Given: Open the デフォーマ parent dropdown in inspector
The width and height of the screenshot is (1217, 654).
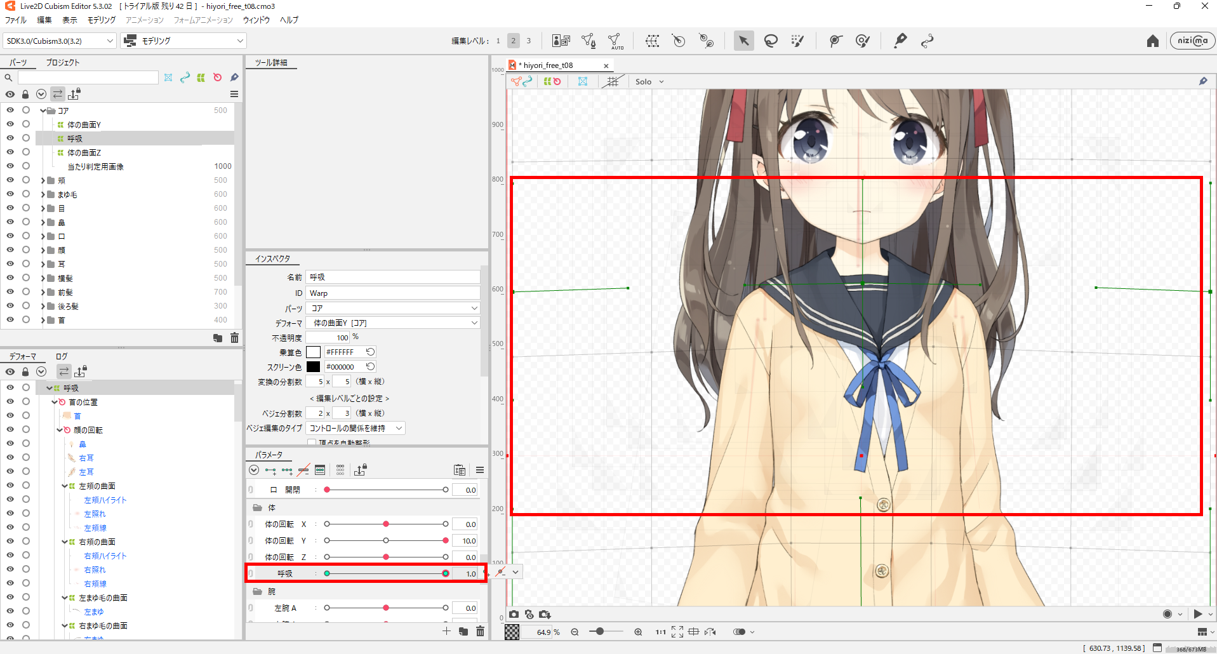Looking at the screenshot, I should tap(394, 323).
